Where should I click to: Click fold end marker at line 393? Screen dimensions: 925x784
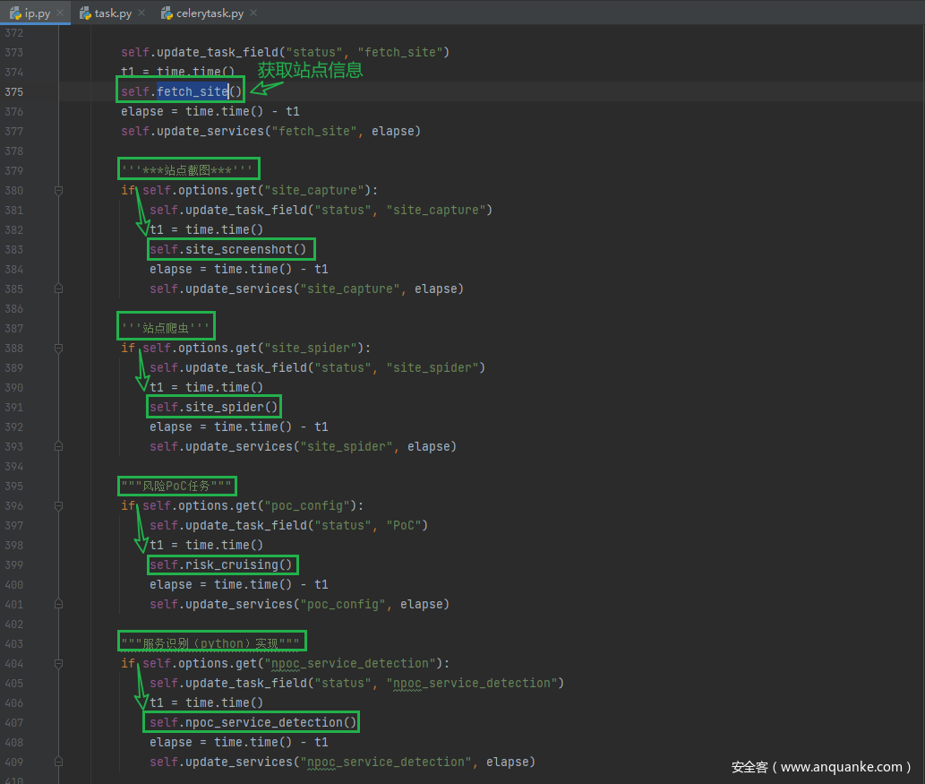[x=58, y=447]
